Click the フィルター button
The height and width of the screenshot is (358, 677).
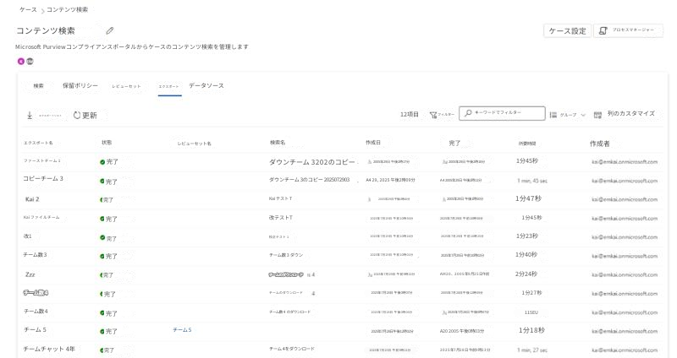coord(442,115)
